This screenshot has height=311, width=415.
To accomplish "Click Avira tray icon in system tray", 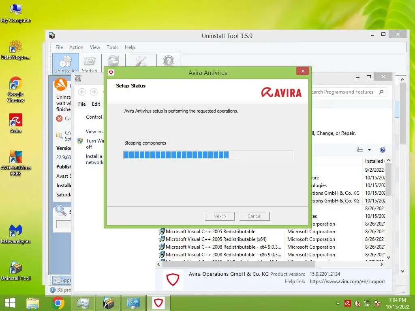I will [x=347, y=303].
